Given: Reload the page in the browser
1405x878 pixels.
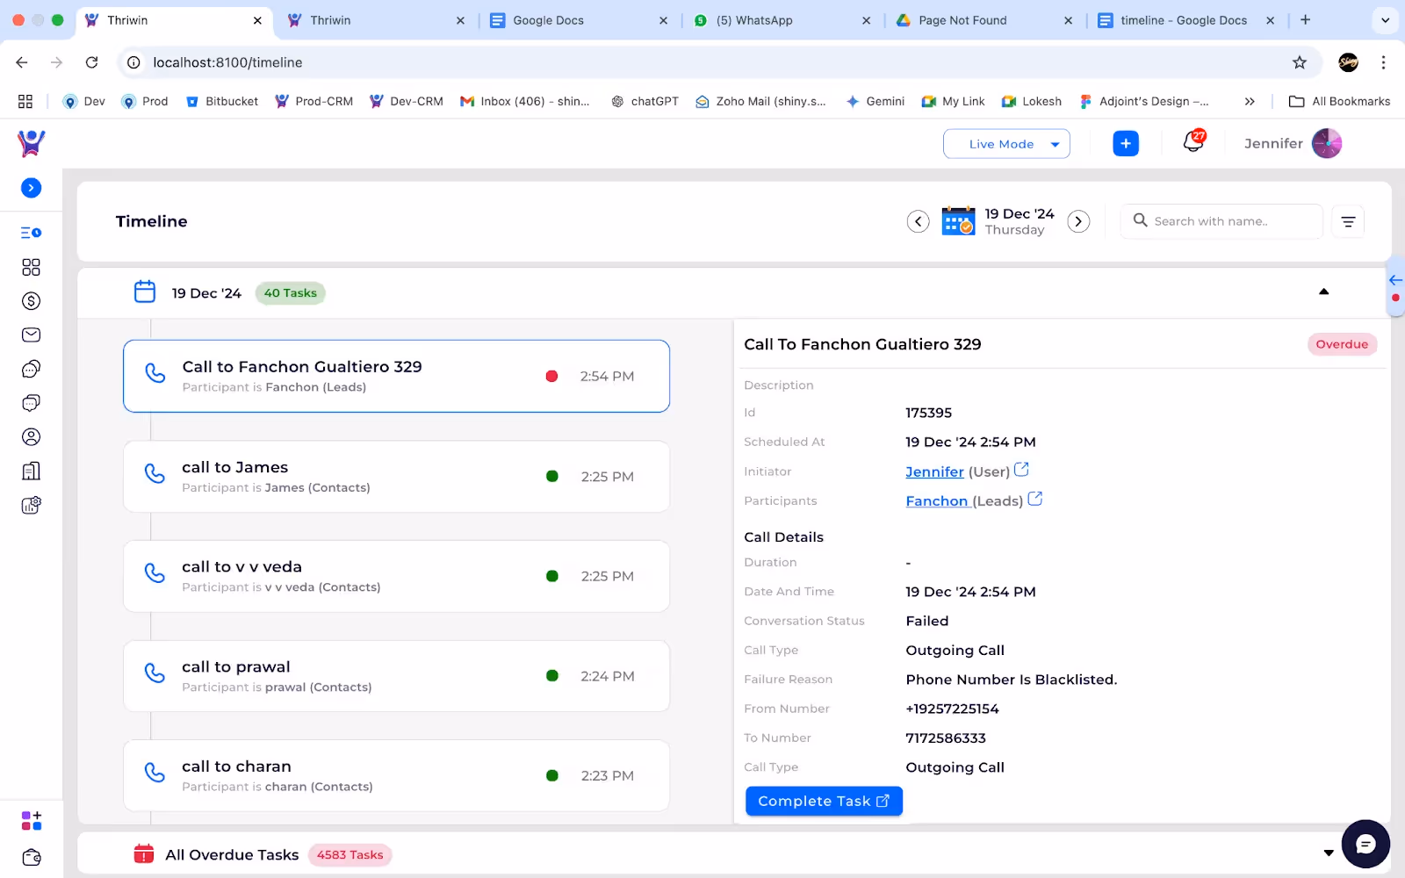Looking at the screenshot, I should [x=91, y=62].
